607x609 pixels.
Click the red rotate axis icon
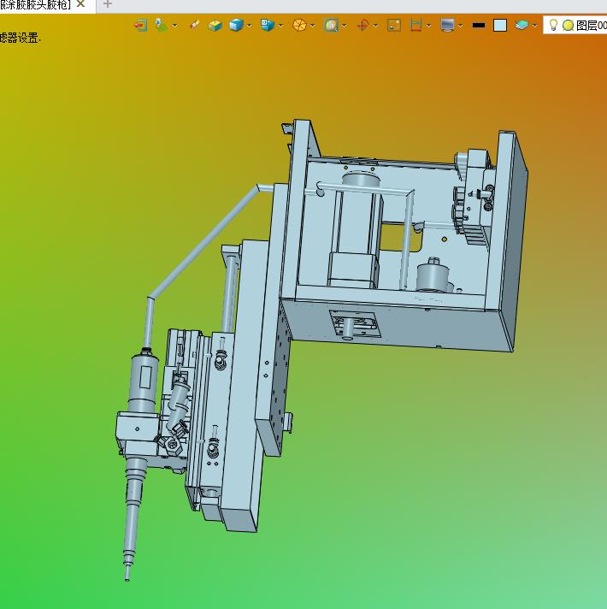point(362,26)
